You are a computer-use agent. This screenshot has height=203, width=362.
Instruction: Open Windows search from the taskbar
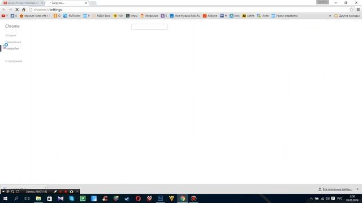point(16,198)
